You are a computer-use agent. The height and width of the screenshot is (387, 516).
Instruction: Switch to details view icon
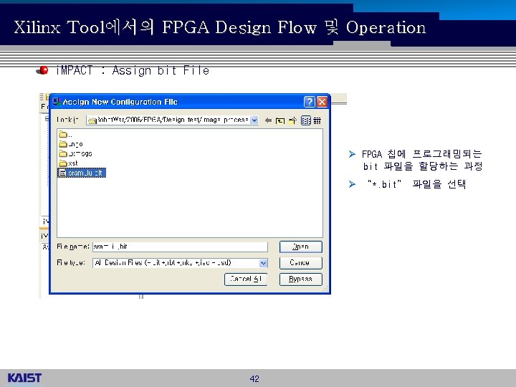click(317, 121)
